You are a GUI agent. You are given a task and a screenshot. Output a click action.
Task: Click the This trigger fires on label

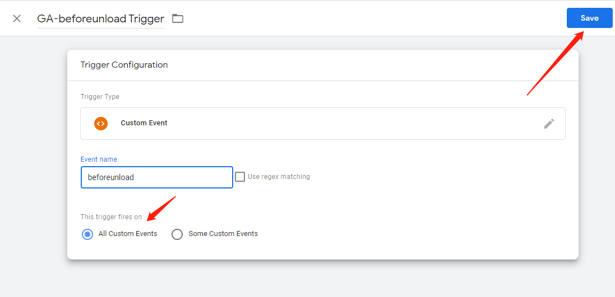(x=111, y=217)
